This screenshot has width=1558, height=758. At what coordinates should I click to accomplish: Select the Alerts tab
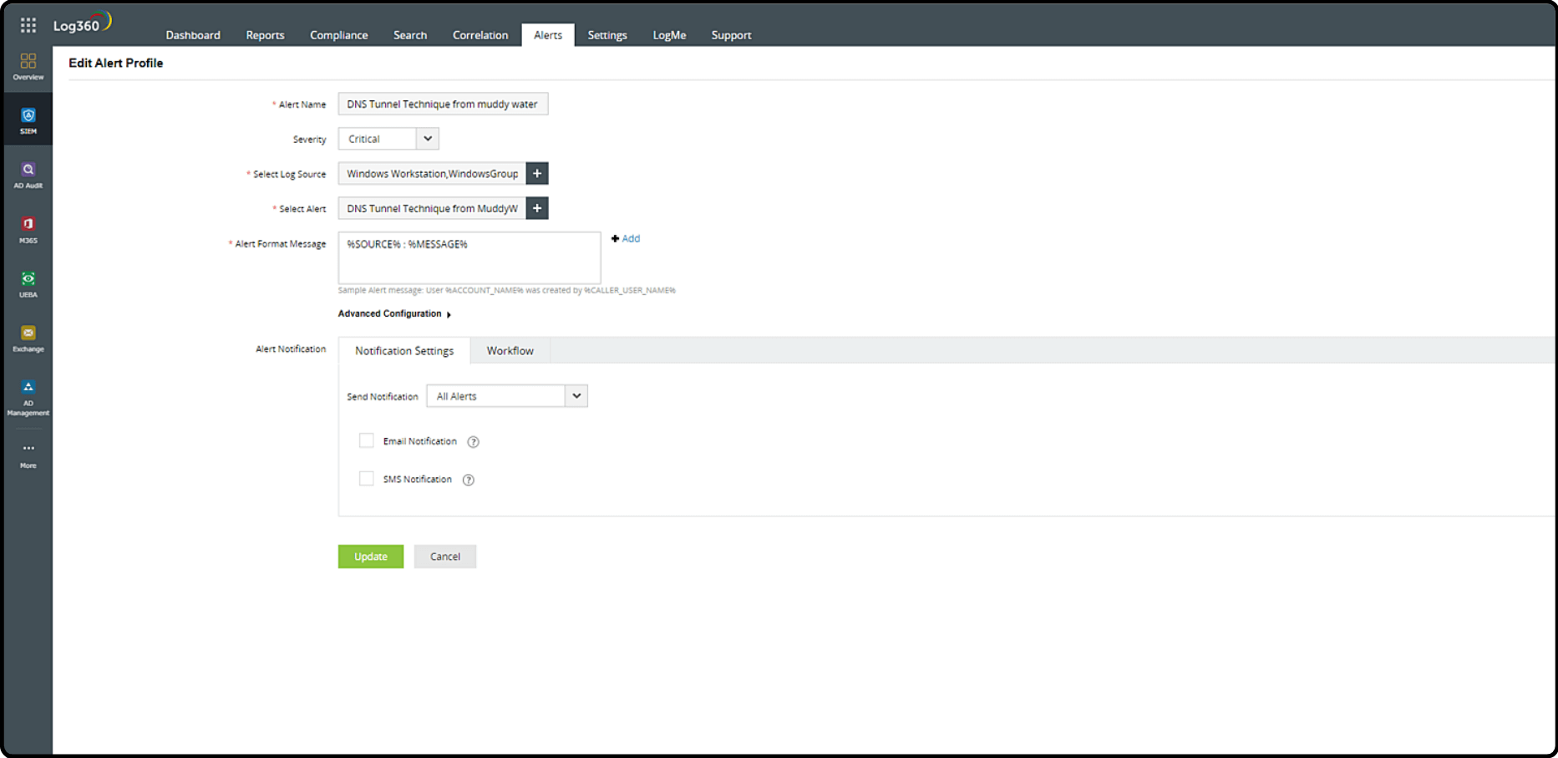point(548,35)
